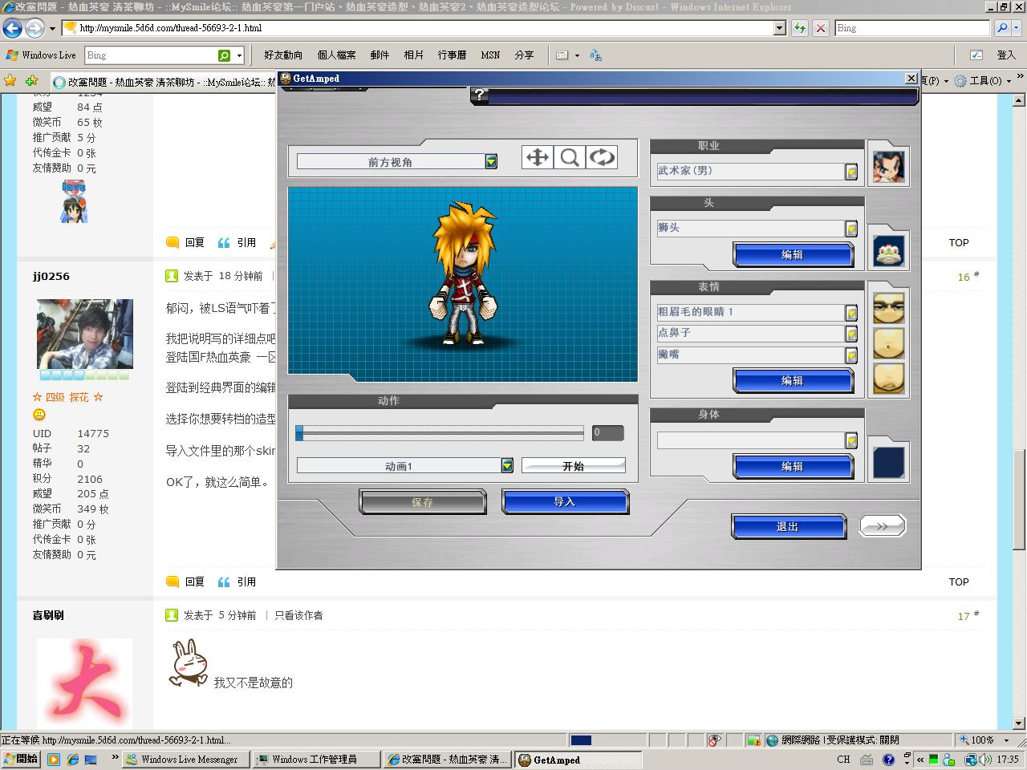Open the address bar history dropdown arrow
The image size is (1027, 770).
click(779, 28)
